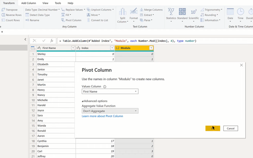Collapse the queries pane chevron
The image size is (253, 158).
click(x=25, y=39)
